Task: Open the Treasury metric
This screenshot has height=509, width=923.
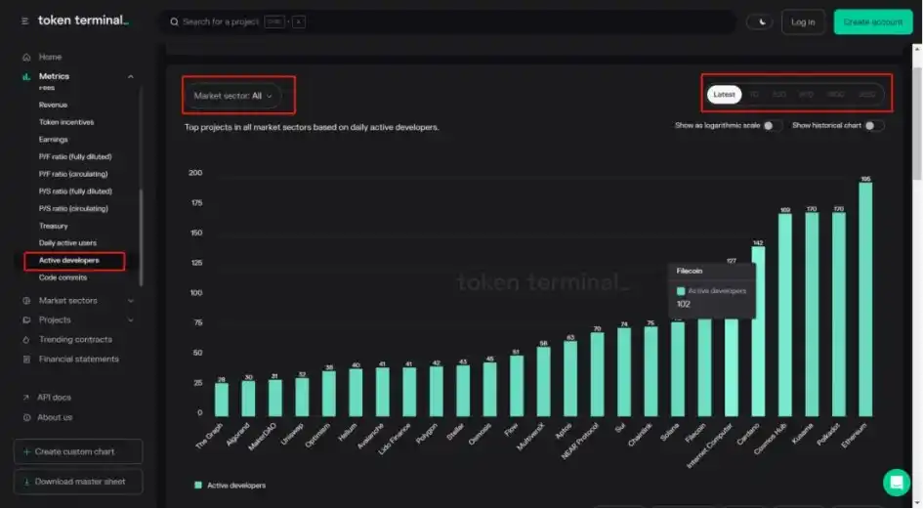Action: coord(53,227)
